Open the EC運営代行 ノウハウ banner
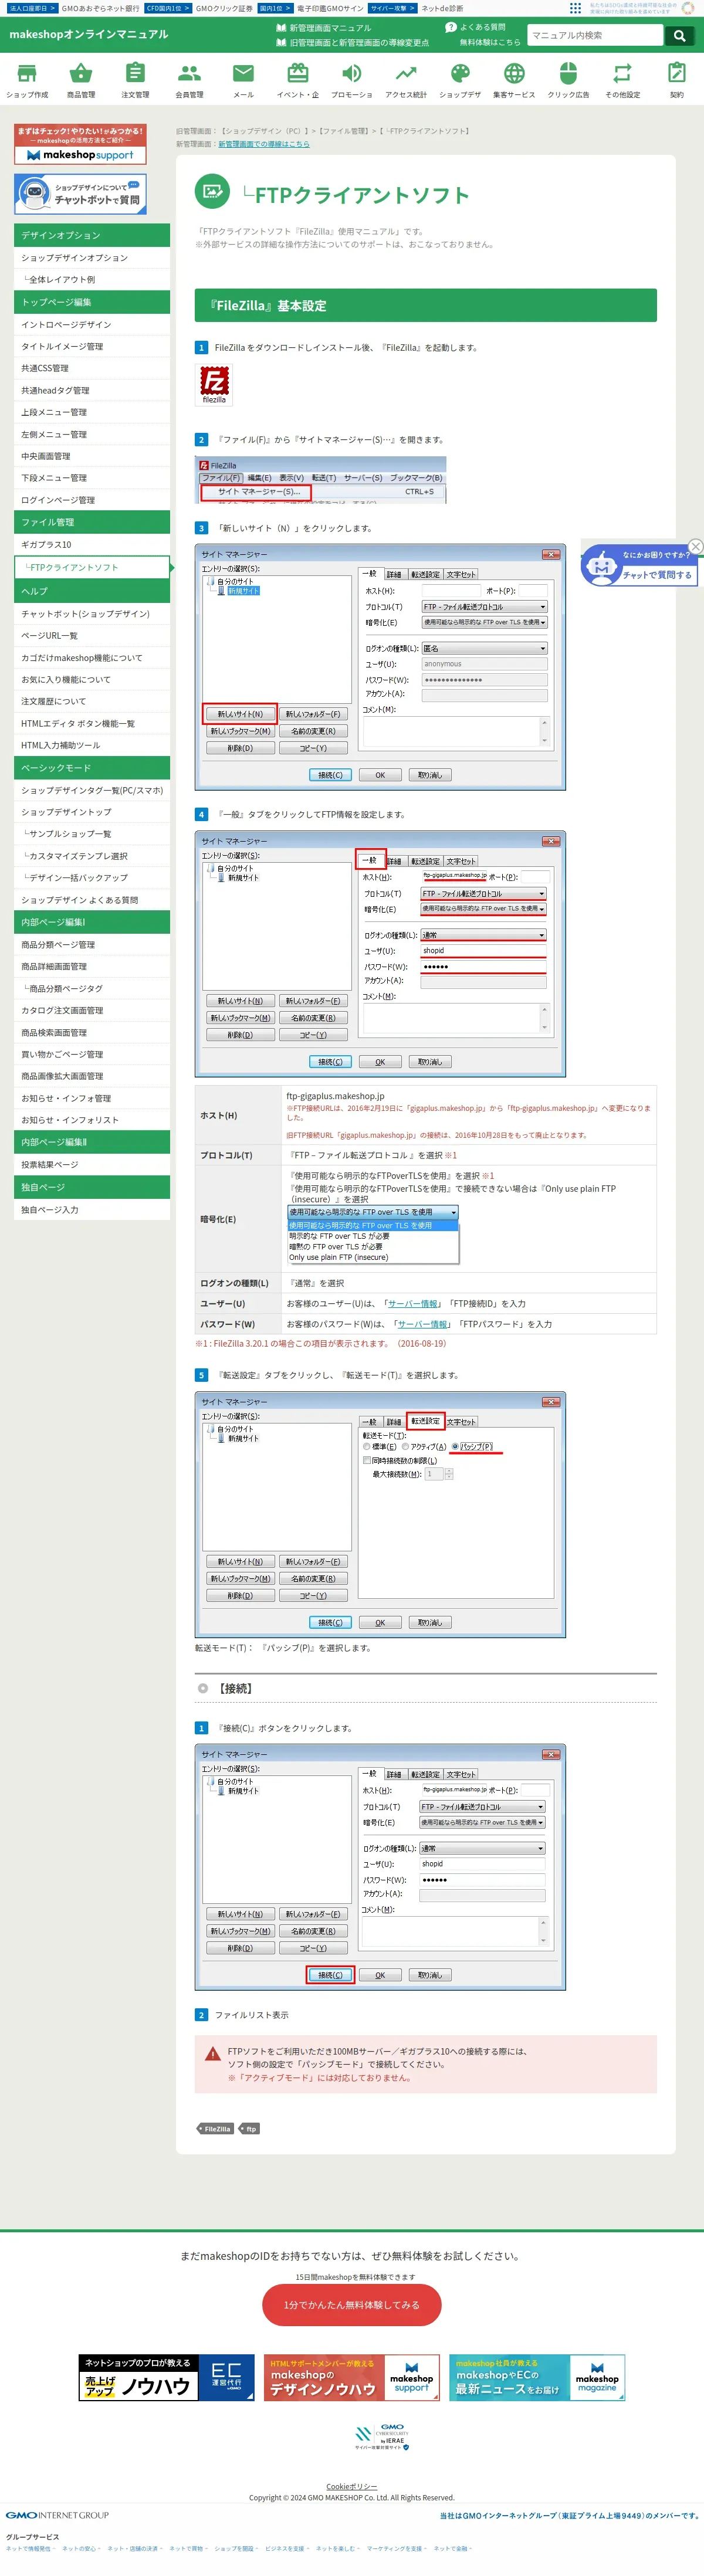The image size is (704, 2576). (x=167, y=2377)
